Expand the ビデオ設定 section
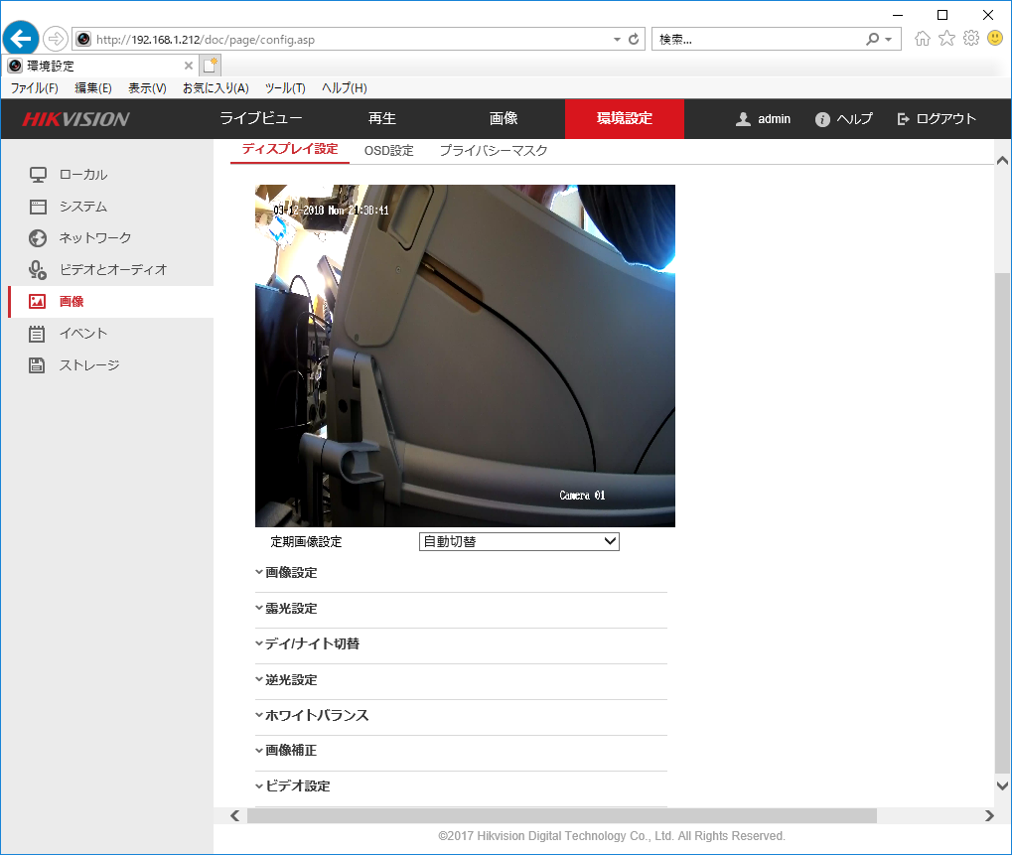The width and height of the screenshot is (1012, 855). (292, 785)
